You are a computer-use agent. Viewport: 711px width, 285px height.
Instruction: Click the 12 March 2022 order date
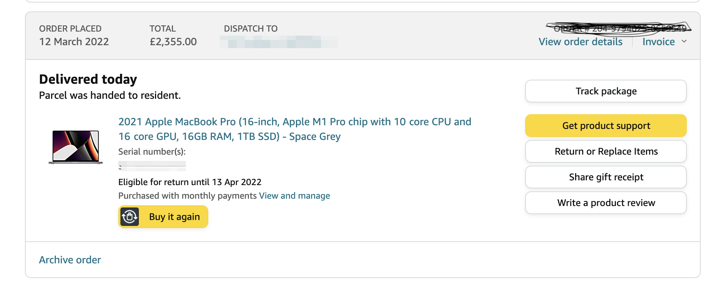(x=74, y=42)
